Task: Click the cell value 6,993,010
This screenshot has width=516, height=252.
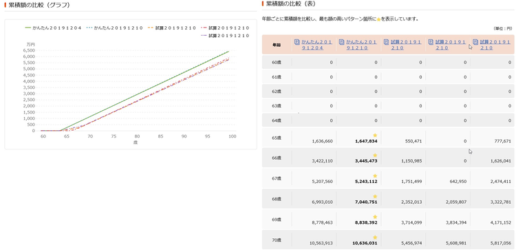Action: pyautogui.click(x=322, y=202)
